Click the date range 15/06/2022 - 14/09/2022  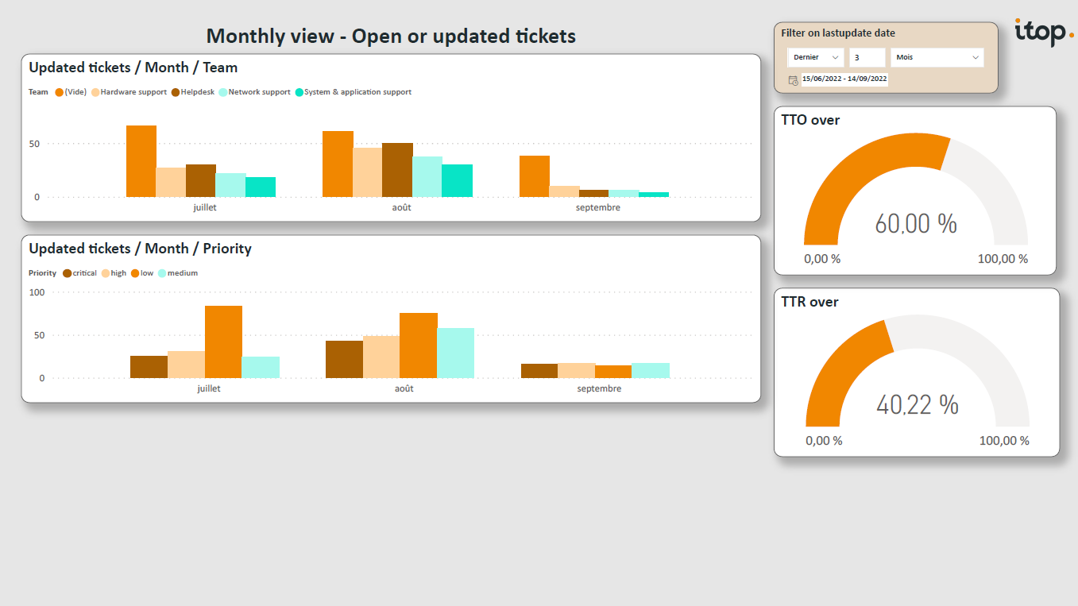point(844,79)
